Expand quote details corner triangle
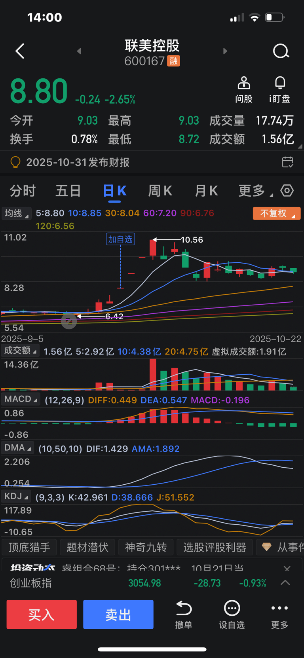Viewport: 304px width, 658px height. coord(300,146)
